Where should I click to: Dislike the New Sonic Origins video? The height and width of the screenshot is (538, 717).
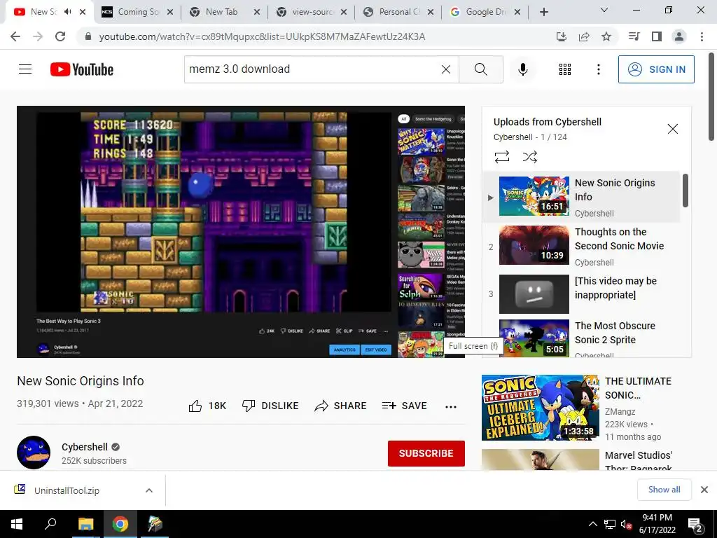(x=270, y=406)
